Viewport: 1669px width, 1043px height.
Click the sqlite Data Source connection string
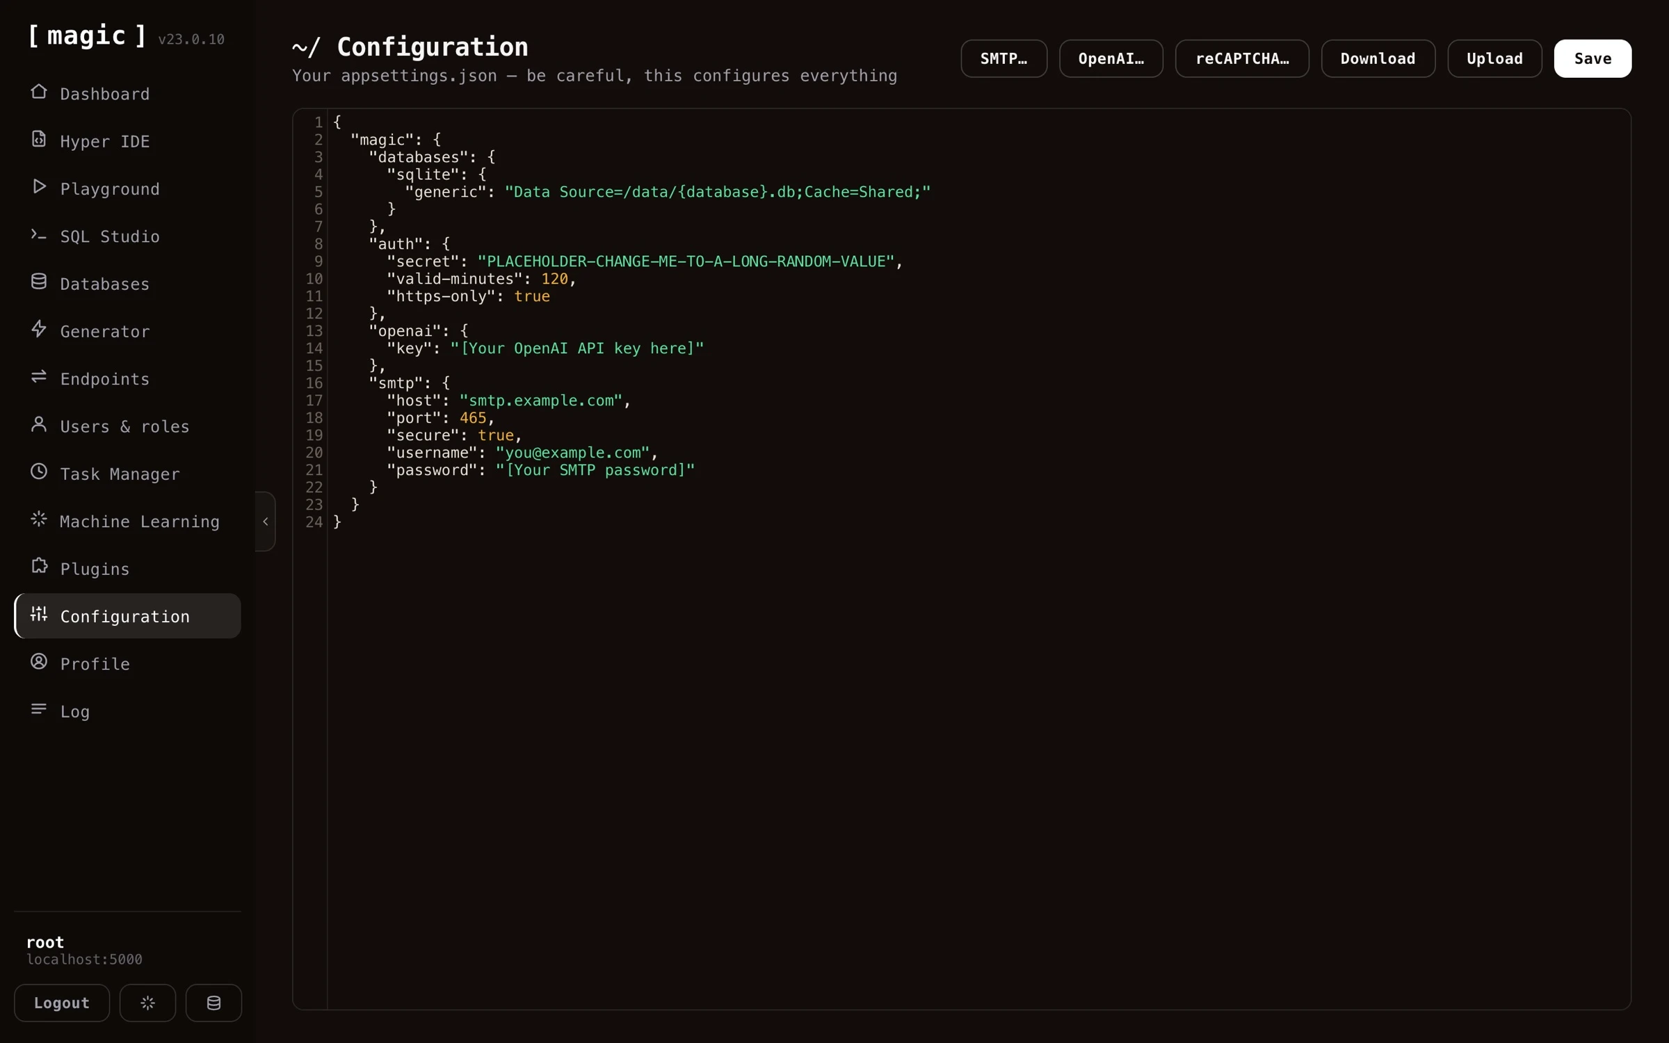718,192
